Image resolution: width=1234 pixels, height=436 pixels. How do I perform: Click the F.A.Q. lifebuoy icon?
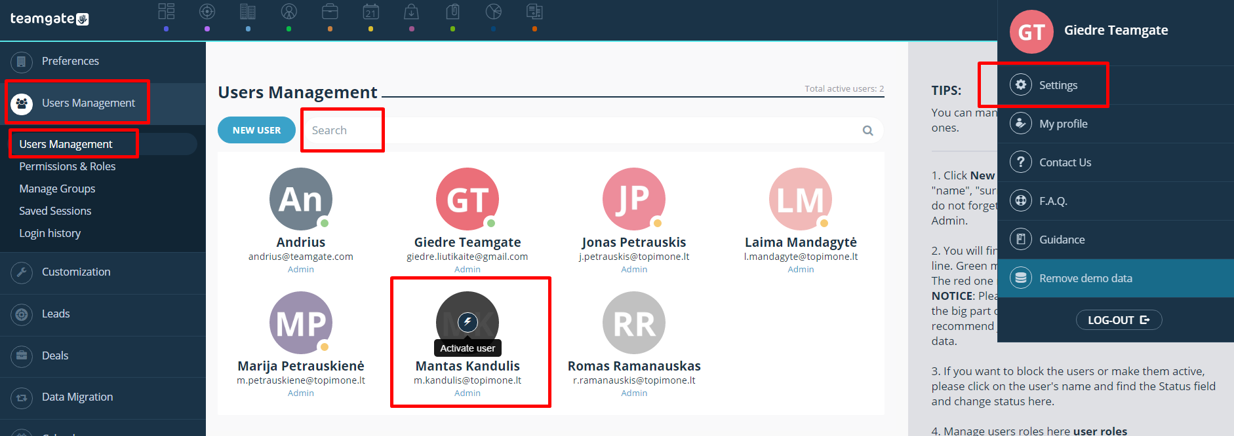(x=1021, y=200)
